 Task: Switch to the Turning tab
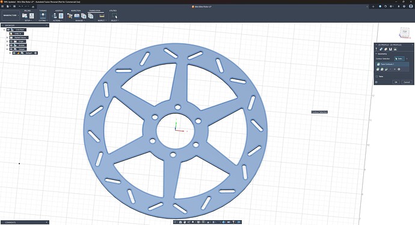point(43,11)
